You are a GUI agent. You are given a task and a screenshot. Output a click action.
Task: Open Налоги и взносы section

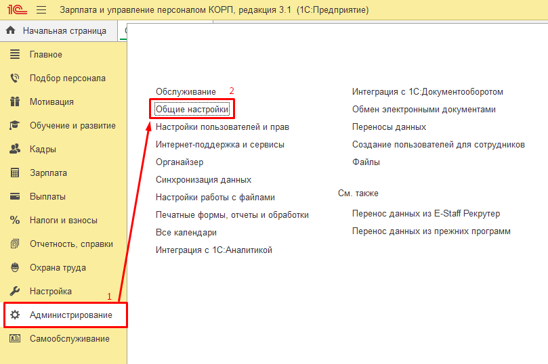coord(64,220)
